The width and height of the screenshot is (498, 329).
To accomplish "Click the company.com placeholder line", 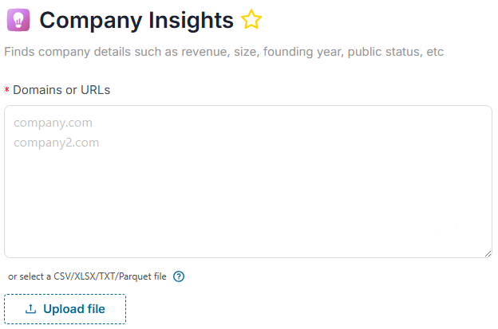I will [x=53, y=123].
